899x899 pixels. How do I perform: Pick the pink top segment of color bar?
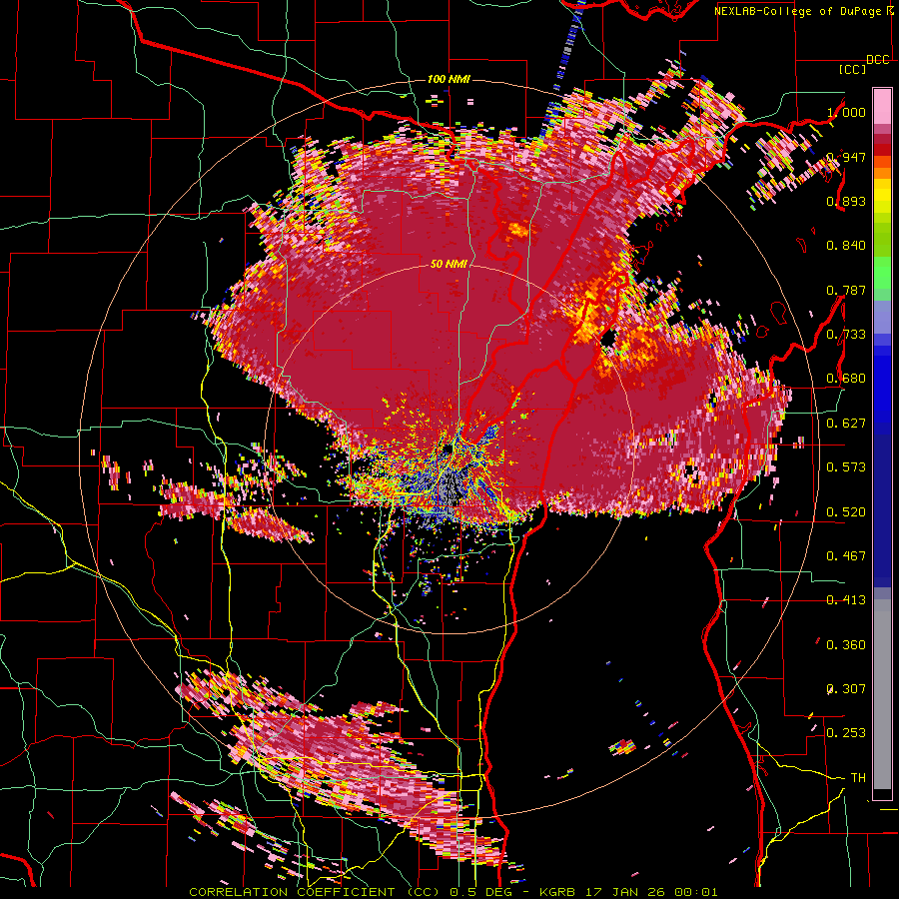[x=882, y=107]
